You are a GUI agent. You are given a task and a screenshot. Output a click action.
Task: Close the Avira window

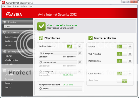pos(134,2)
